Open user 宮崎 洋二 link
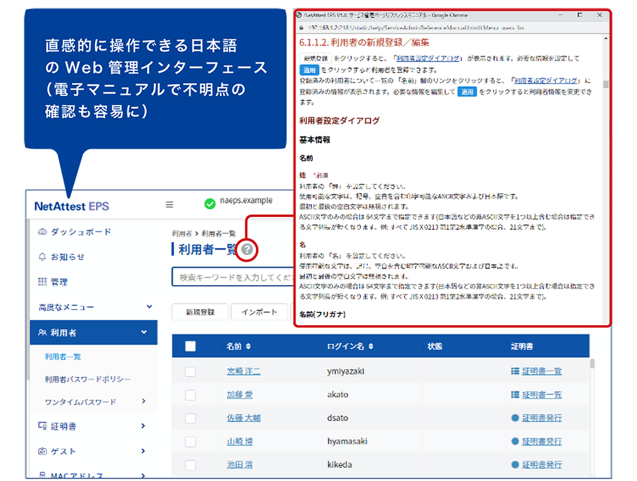Image resolution: width=637 pixels, height=481 pixels. click(x=243, y=372)
